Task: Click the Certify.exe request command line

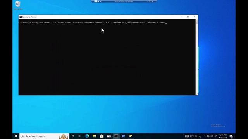Action: tap(93, 22)
